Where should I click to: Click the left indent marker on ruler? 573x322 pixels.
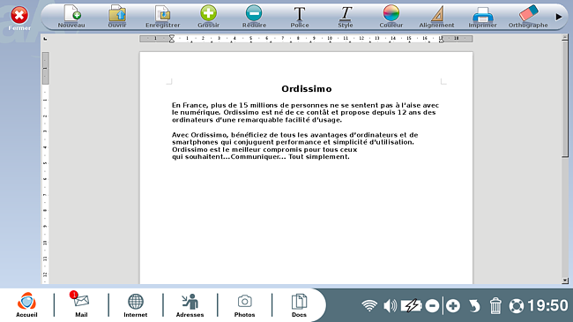point(172,39)
